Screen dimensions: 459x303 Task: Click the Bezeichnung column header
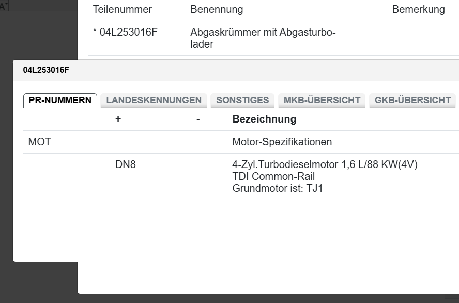(264, 119)
